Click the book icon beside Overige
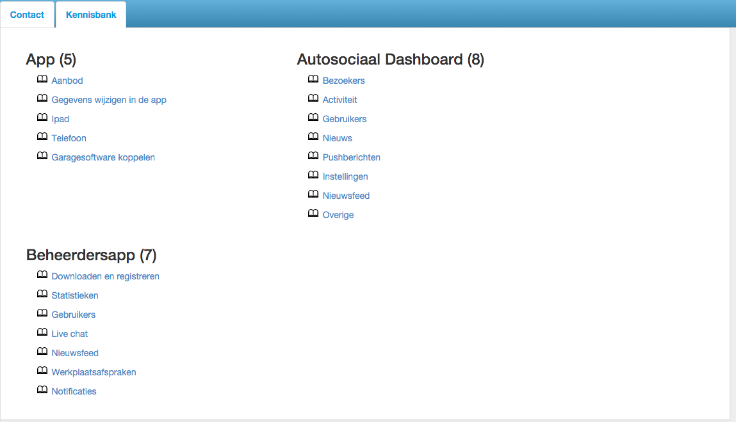This screenshot has height=422, width=736. [x=313, y=214]
